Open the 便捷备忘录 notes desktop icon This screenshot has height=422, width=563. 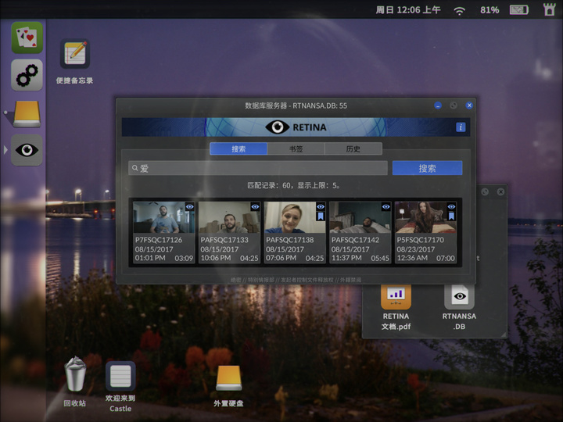(x=75, y=54)
